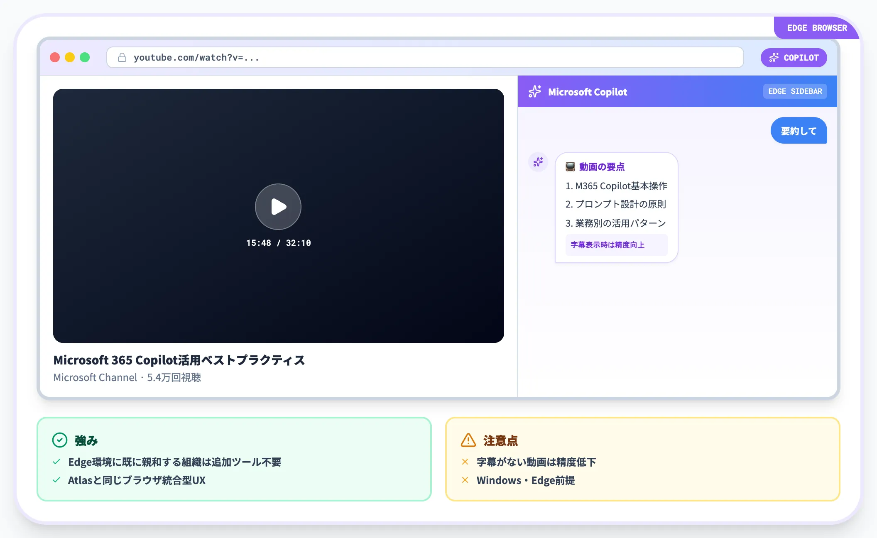Select '3. 業務別の活用パターン' summary line
The height and width of the screenshot is (538, 877).
point(615,223)
